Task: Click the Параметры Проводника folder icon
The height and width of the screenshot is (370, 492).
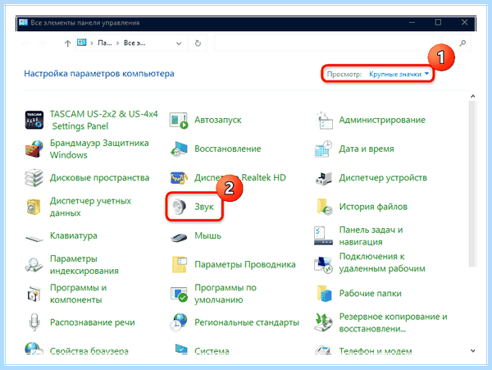Action: tap(179, 264)
